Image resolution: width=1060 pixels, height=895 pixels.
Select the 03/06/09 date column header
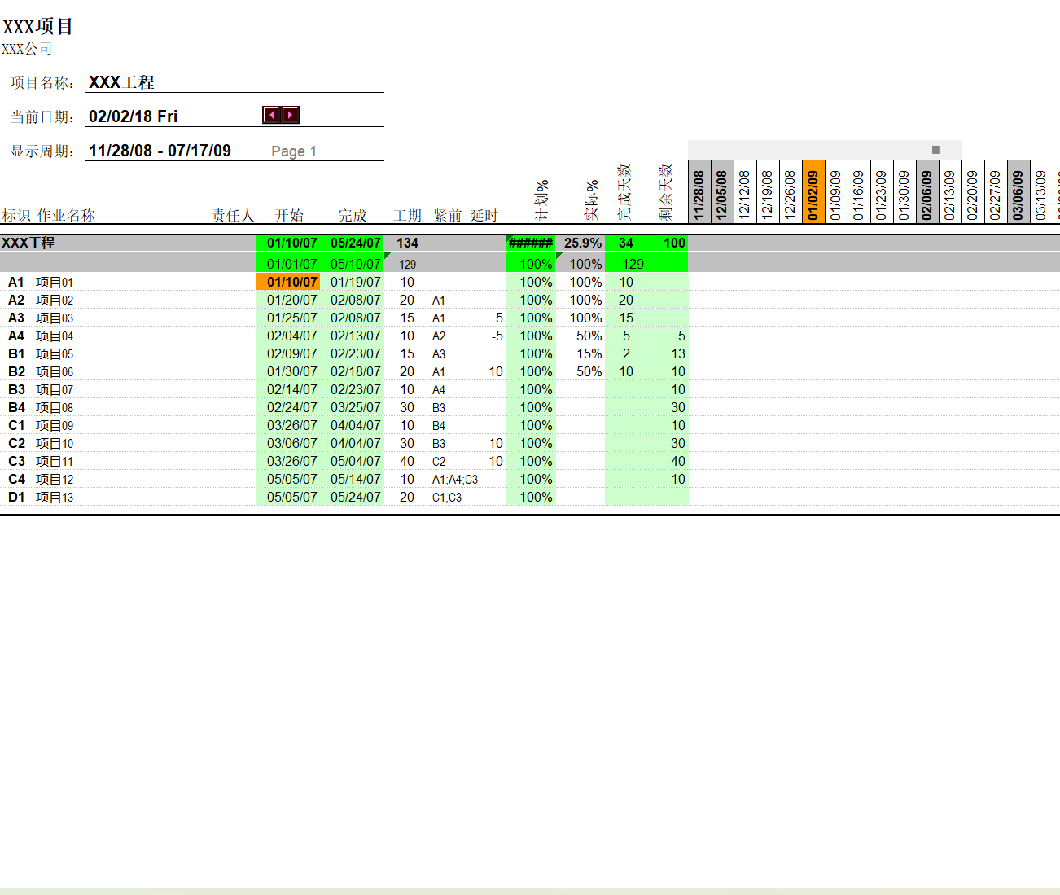click(1018, 191)
